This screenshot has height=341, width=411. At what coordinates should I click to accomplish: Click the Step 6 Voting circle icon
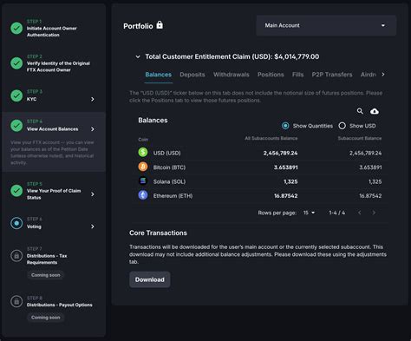click(x=16, y=223)
